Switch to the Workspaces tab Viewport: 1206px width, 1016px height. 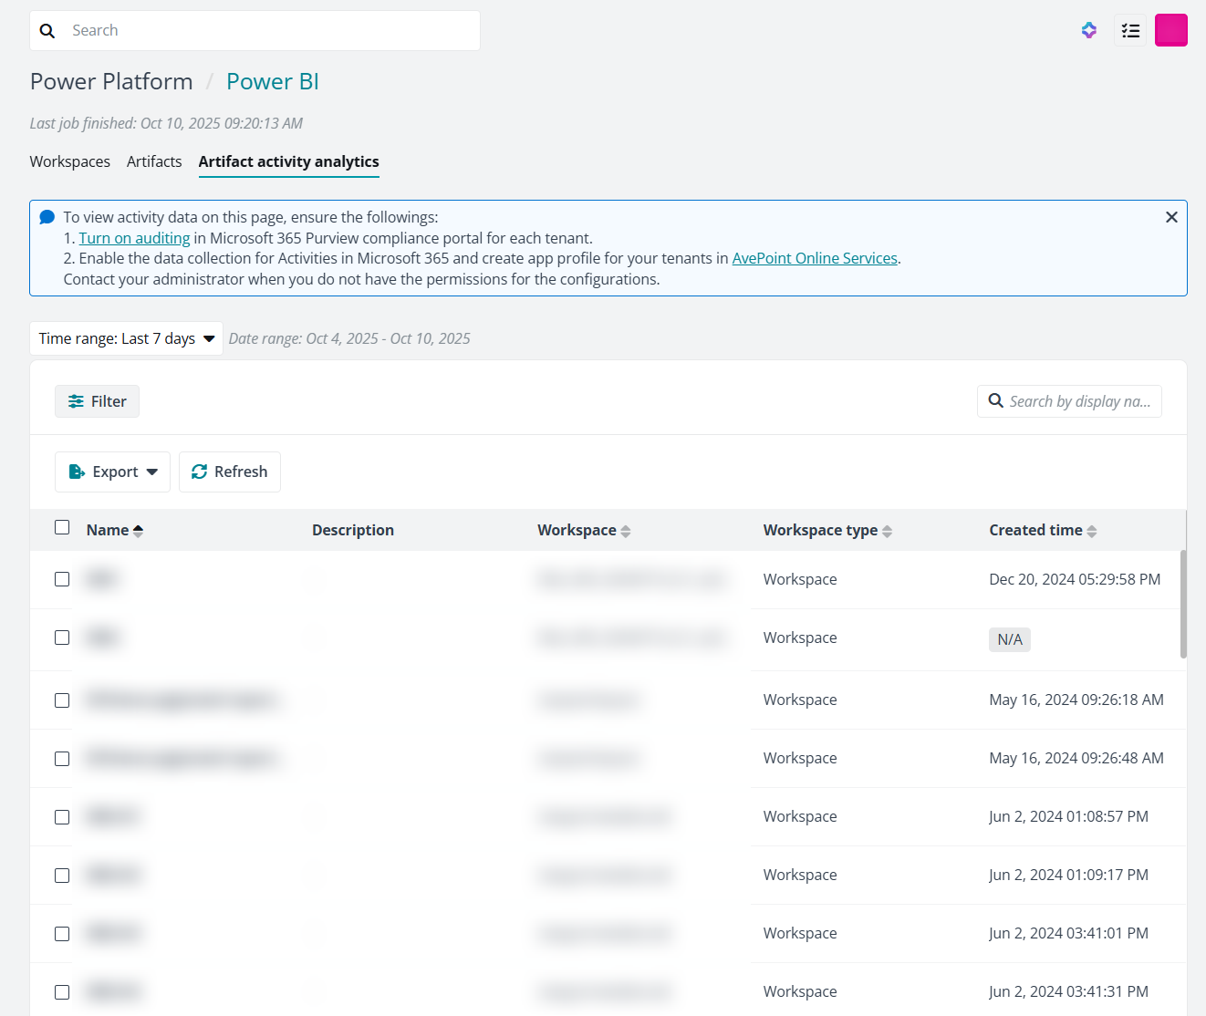pyautogui.click(x=69, y=161)
